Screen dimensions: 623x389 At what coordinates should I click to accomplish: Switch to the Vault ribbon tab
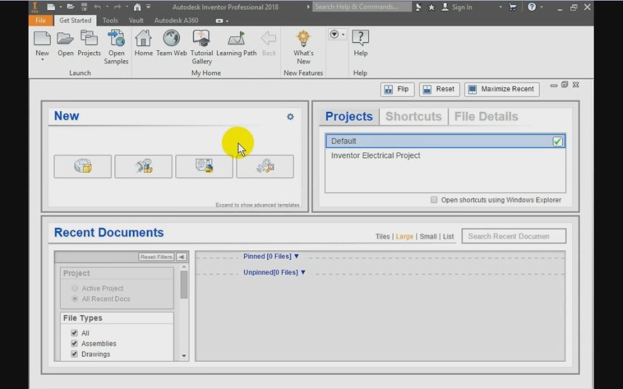click(136, 20)
